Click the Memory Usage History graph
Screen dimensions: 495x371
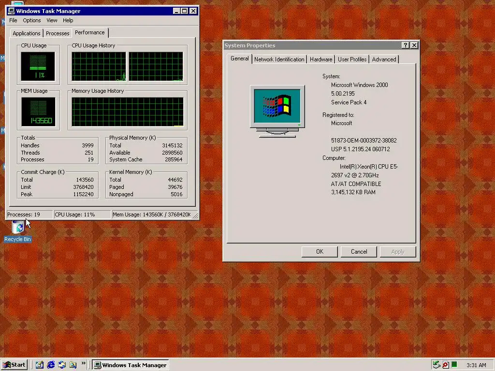[x=128, y=112]
